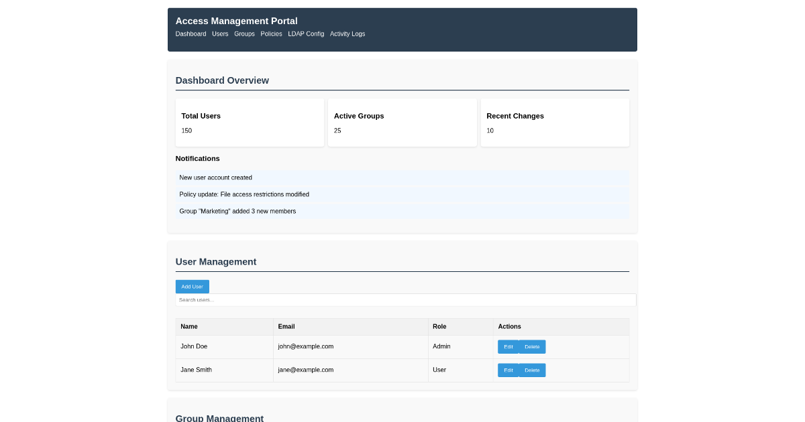Image resolution: width=805 pixels, height=422 pixels.
Task: Delete the Jane Smith user
Action: pos(531,370)
